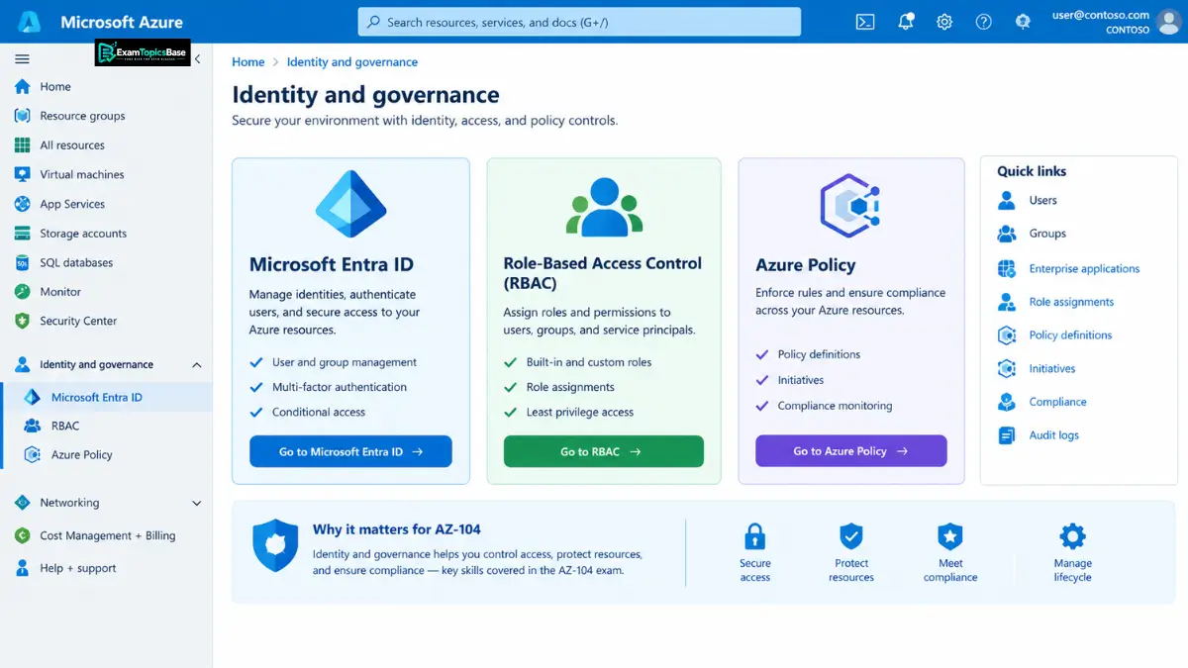Open the notifications bell
The image size is (1188, 668).
tap(905, 22)
